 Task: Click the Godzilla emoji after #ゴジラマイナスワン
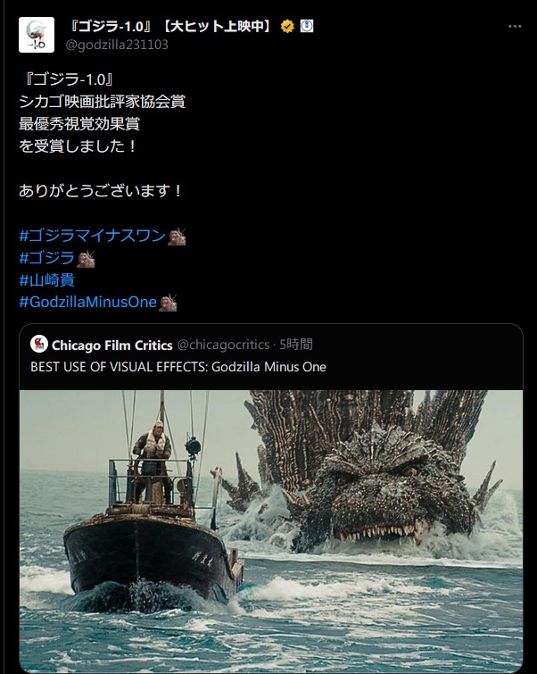(177, 237)
